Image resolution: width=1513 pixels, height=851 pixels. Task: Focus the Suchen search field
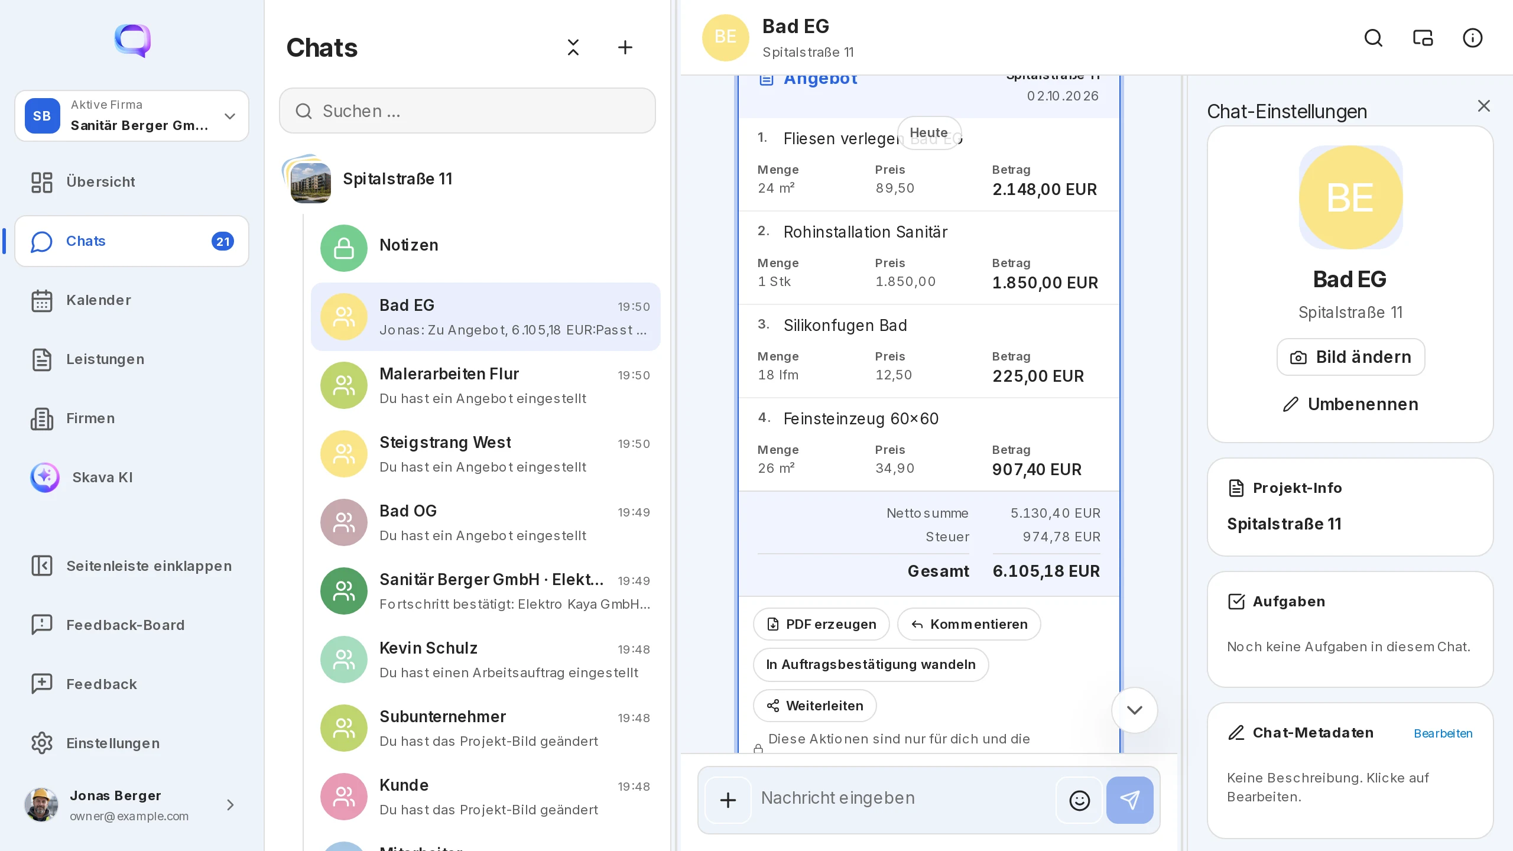coord(467,111)
